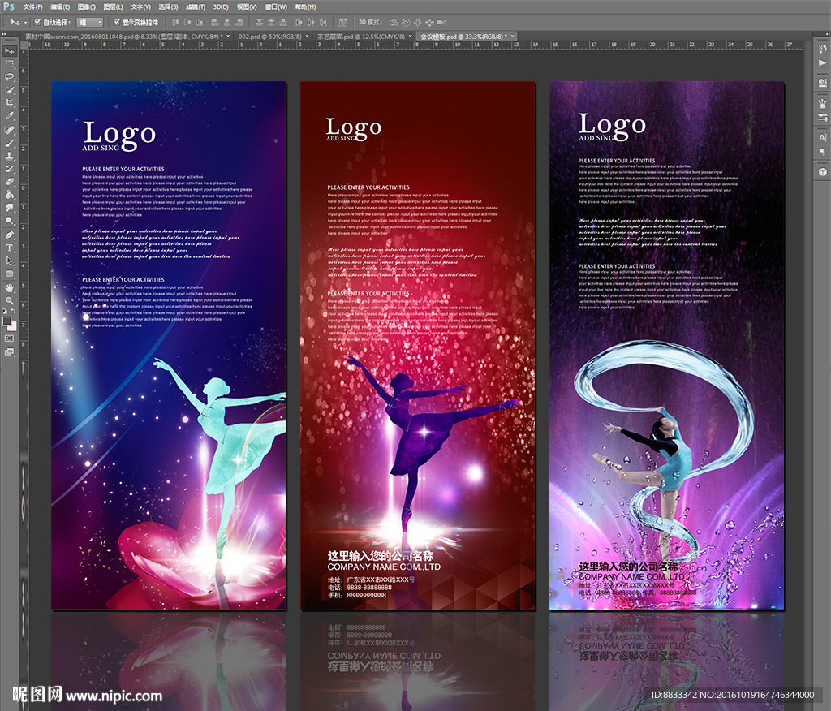
Task: Select the Move tool in the toolbox
Action: 10,51
